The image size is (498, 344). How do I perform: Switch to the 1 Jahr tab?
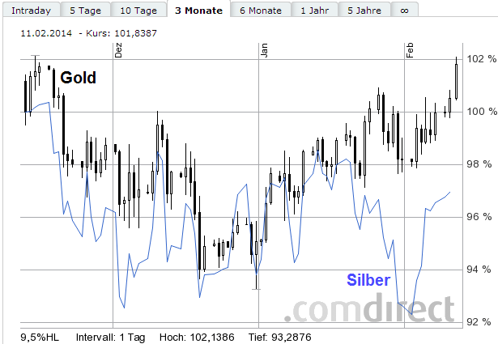pos(314,11)
